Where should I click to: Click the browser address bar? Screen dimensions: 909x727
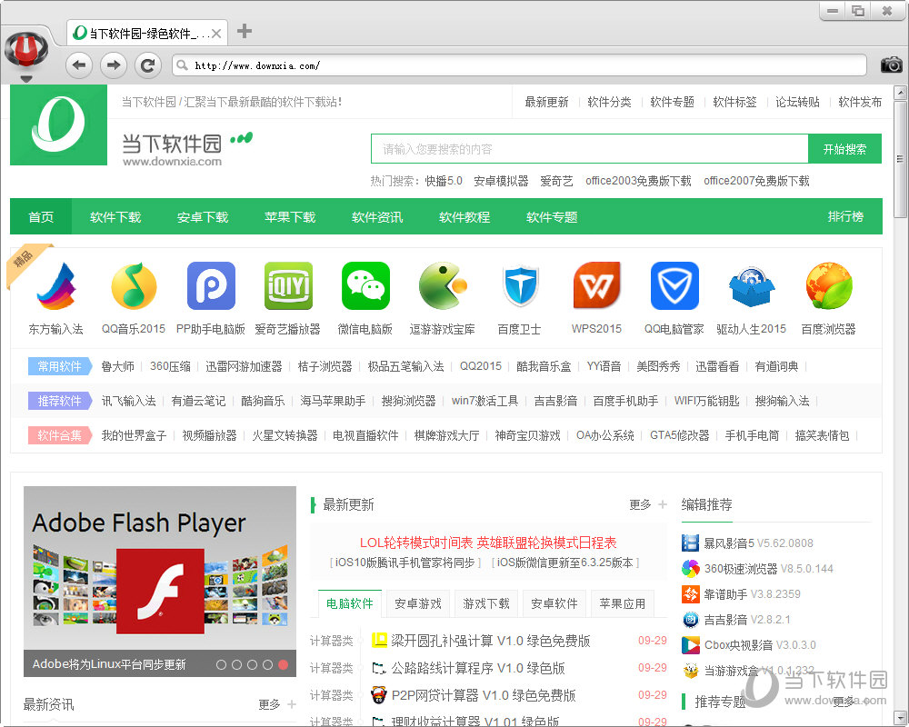[x=519, y=65]
